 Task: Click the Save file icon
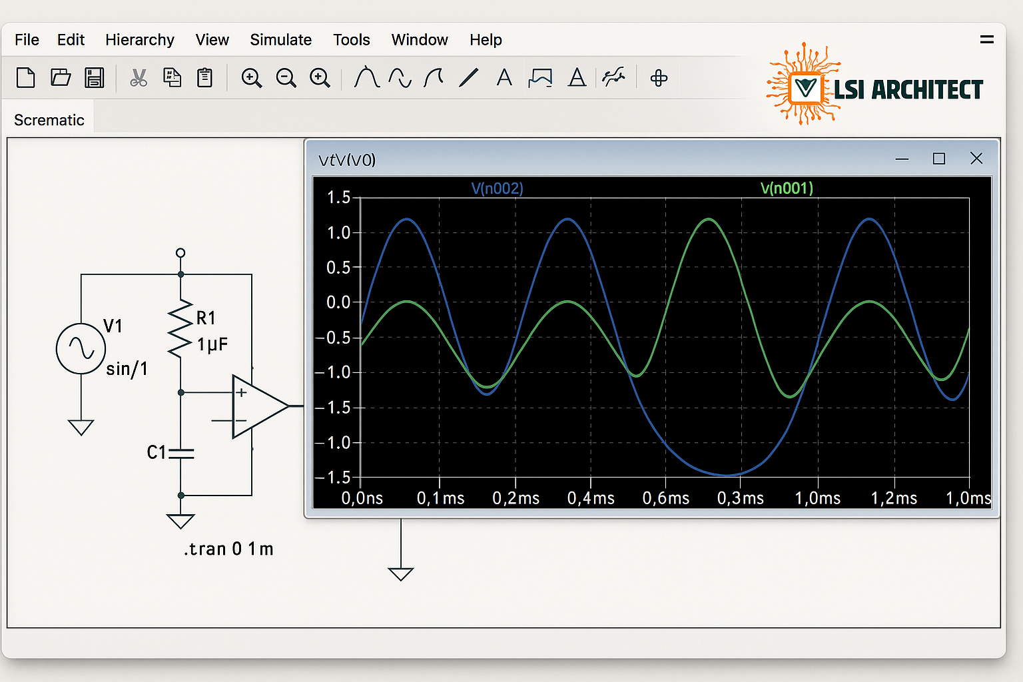(94, 78)
